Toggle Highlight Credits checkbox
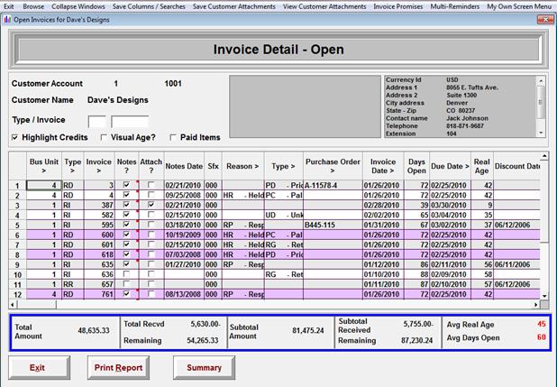Viewport: 557px width, 387px height. point(14,137)
